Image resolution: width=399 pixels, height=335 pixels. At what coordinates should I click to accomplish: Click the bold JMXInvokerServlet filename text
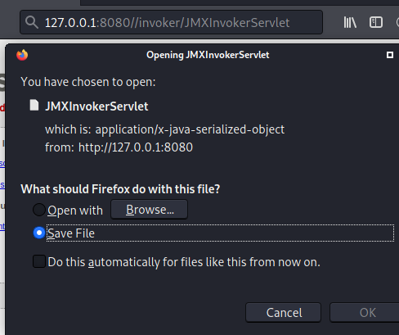96,106
